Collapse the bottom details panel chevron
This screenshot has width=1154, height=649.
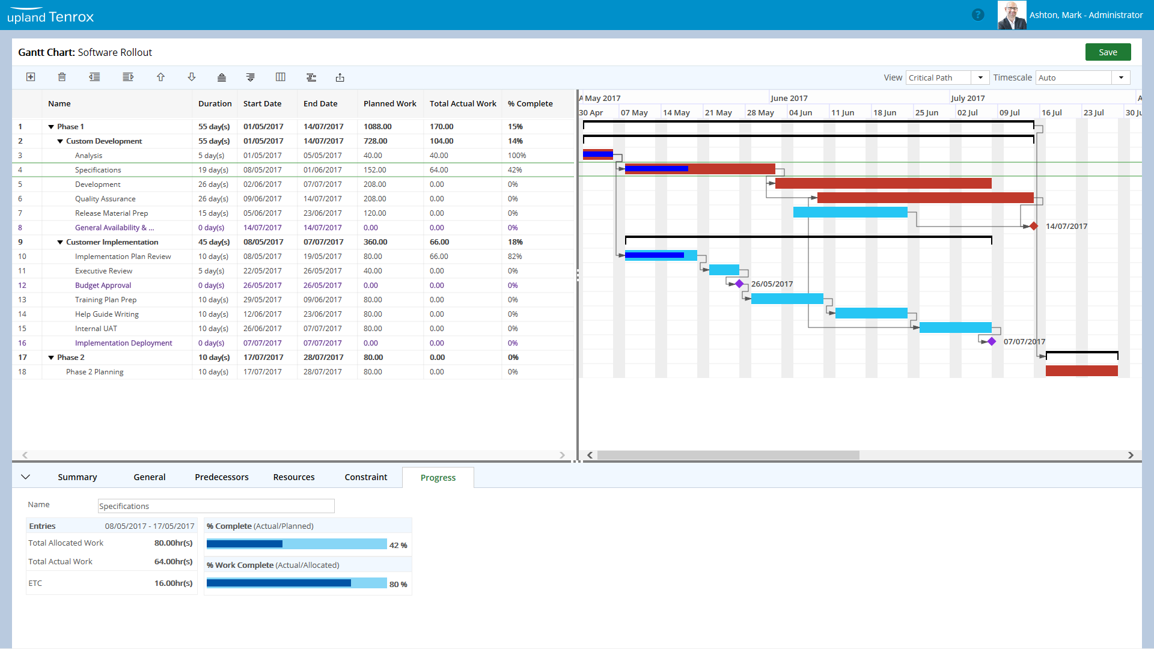tap(25, 477)
